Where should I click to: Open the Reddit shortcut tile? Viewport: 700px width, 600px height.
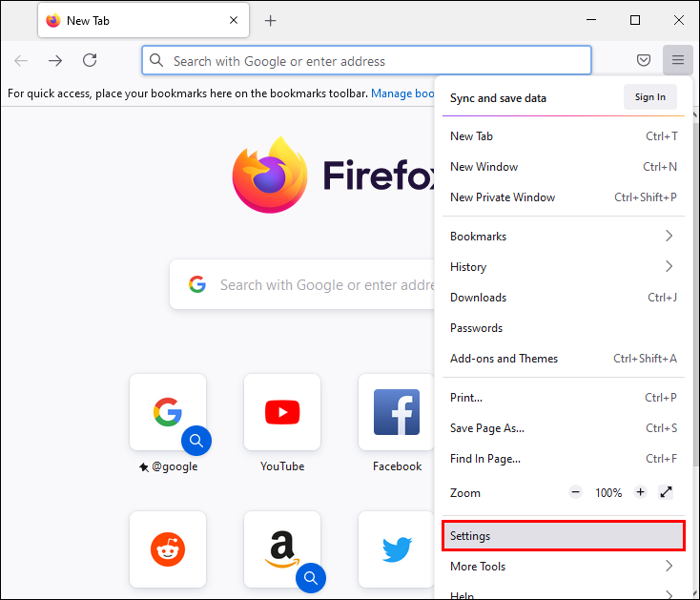point(168,549)
